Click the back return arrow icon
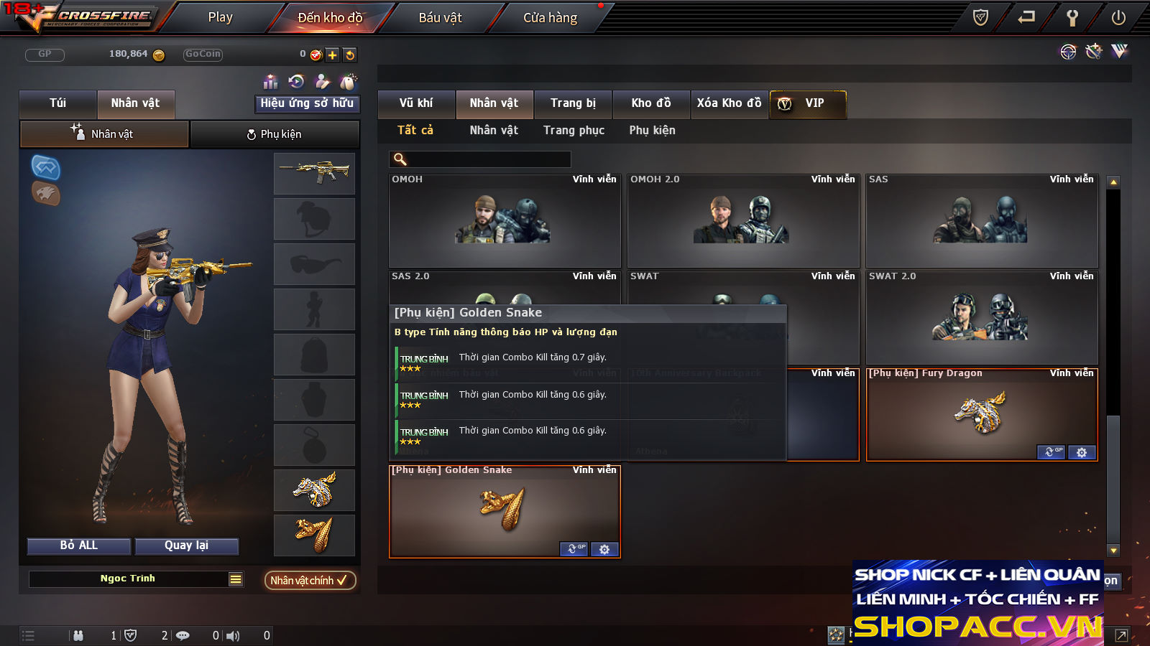 coord(1026,17)
